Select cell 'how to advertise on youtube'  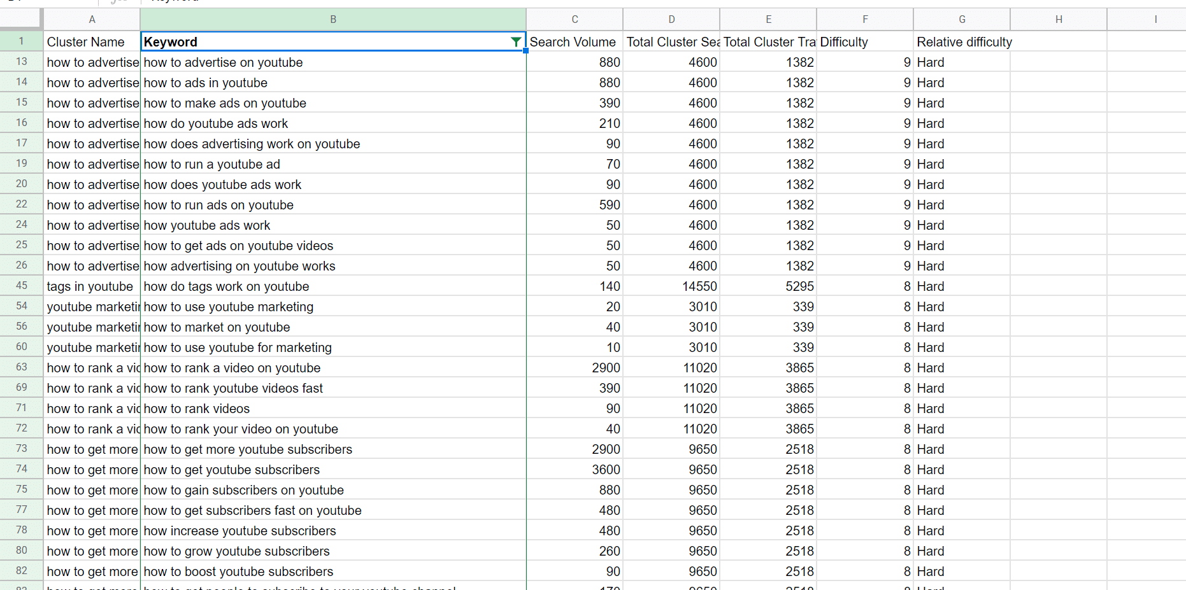coord(333,62)
